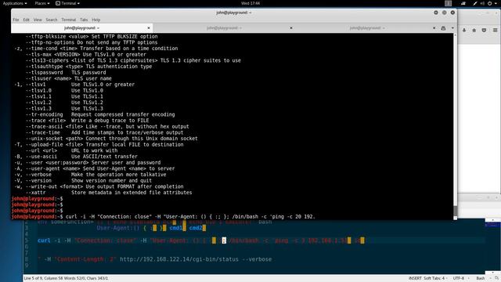Click the network users icon in top panel
This screenshot has height=282, width=501.
[463, 3]
